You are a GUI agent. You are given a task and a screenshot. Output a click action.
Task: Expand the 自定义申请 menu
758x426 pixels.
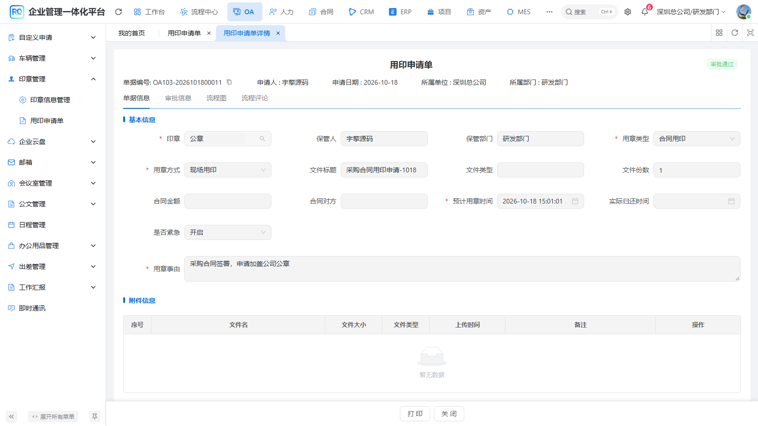(53, 37)
